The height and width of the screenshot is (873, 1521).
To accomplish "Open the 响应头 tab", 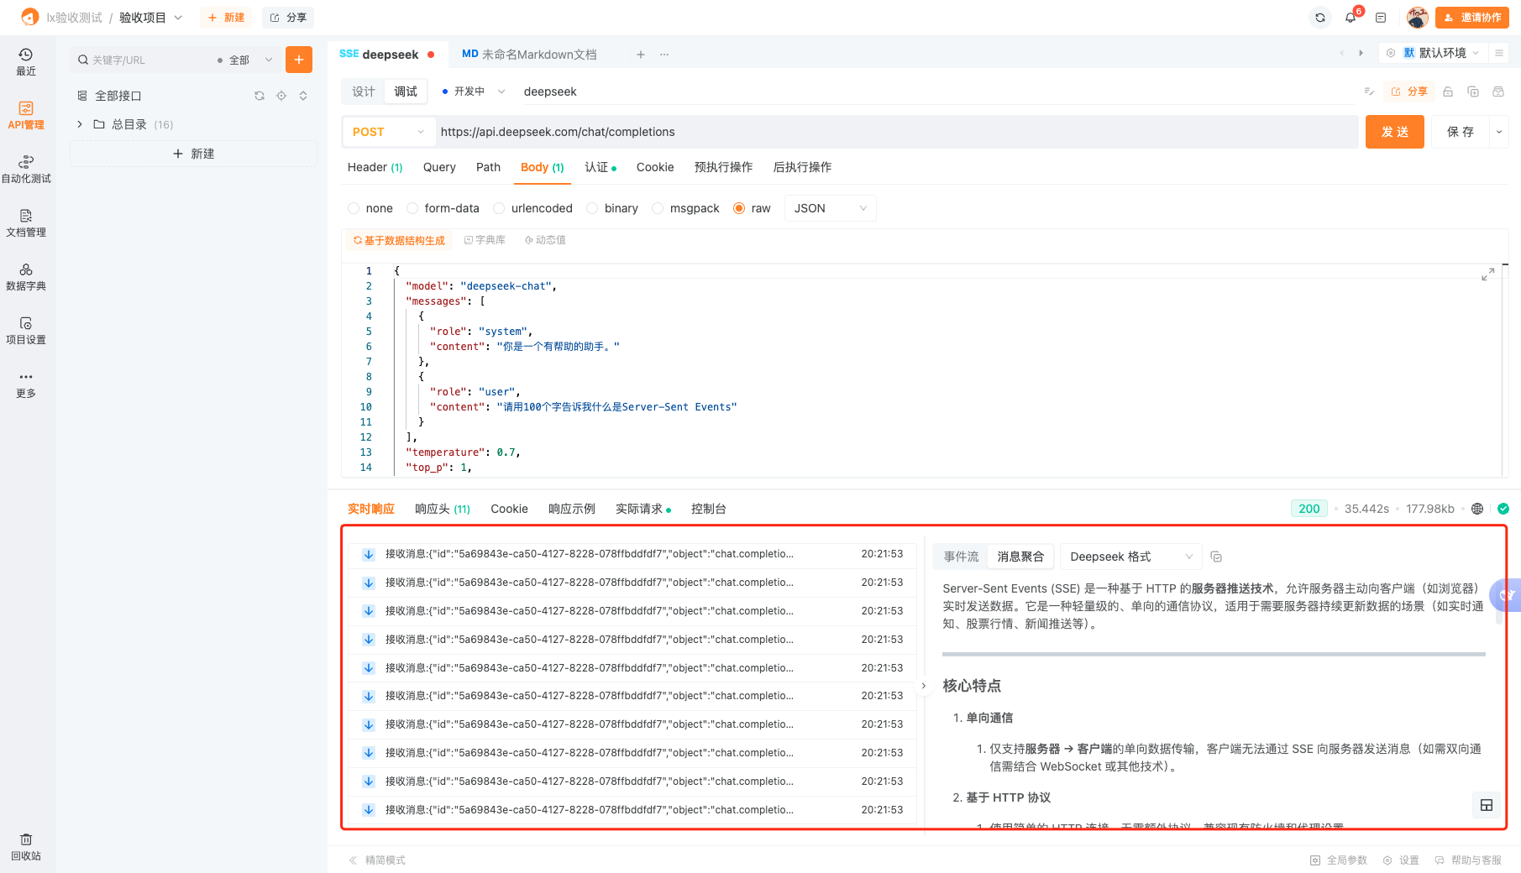I will [443, 509].
